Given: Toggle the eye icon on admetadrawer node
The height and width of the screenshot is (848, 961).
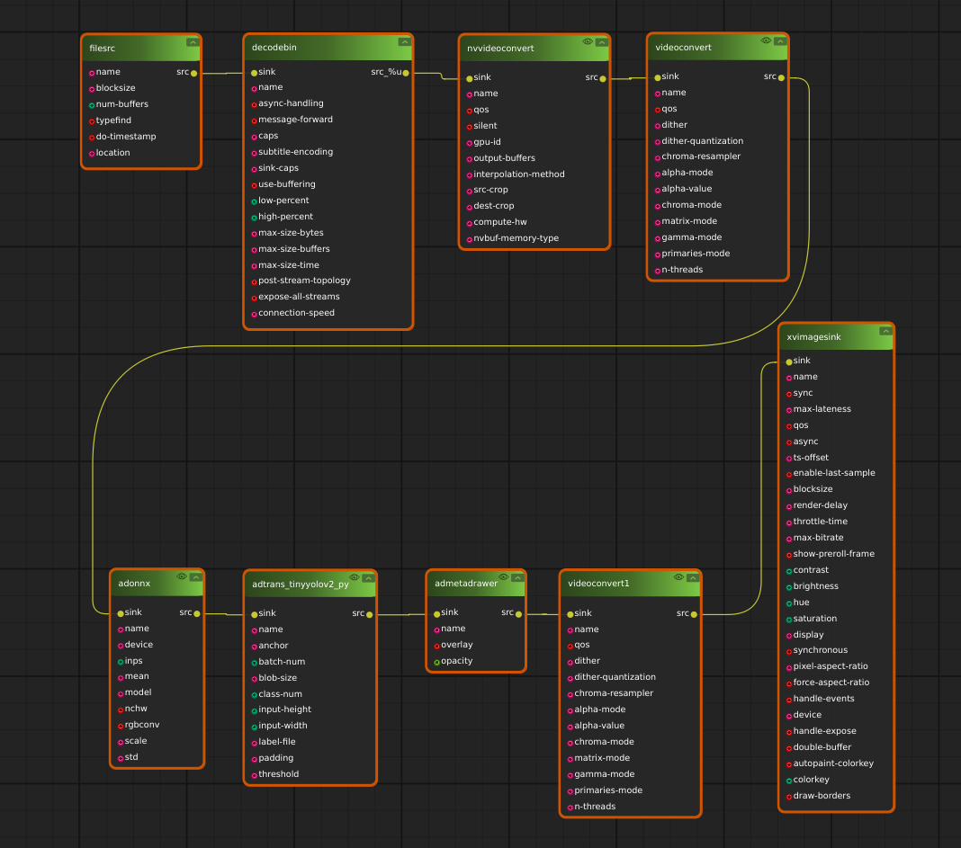Looking at the screenshot, I should pos(503,576).
